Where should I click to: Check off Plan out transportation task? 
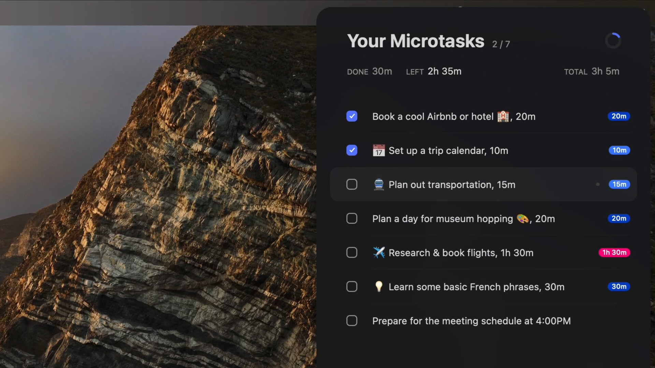(x=352, y=184)
